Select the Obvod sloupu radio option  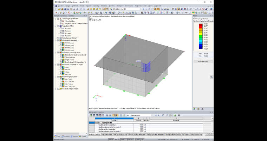(x=61, y=57)
